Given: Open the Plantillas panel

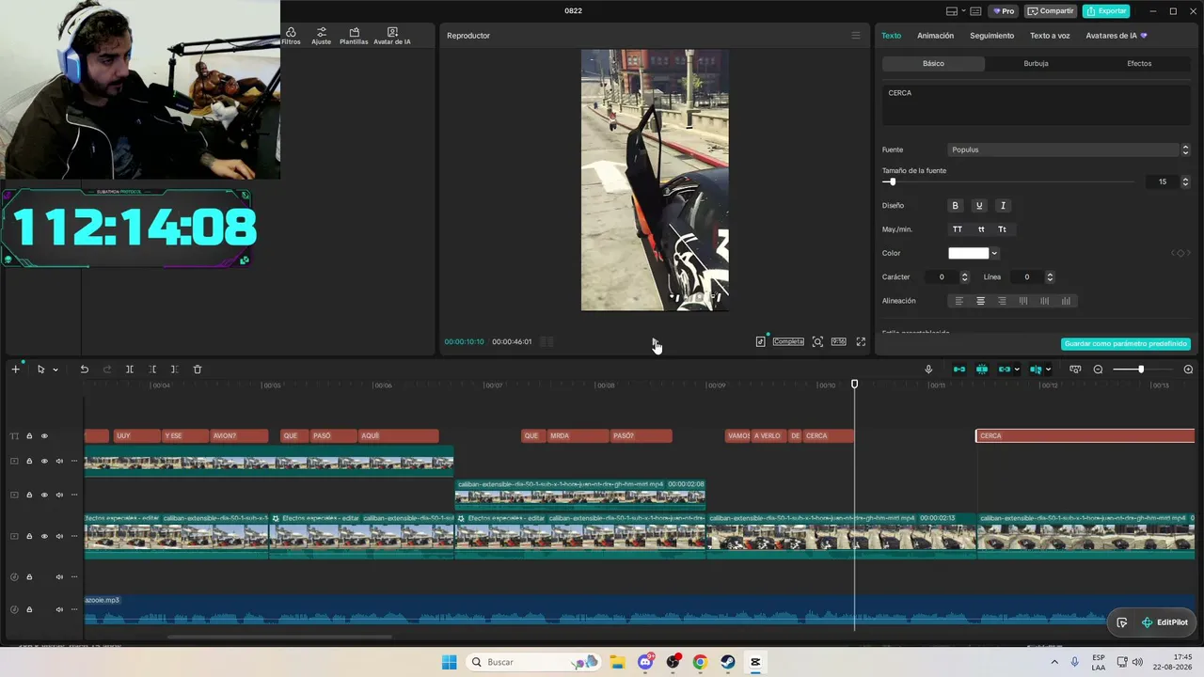Looking at the screenshot, I should [354, 36].
